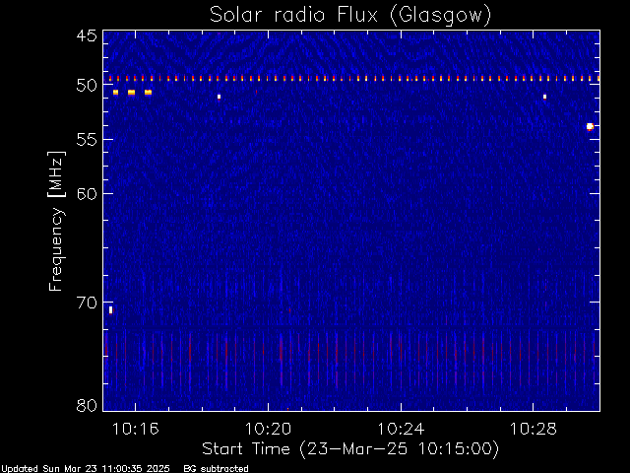Click the 60 MHz axis tick label
The height and width of the screenshot is (473, 630).
point(87,193)
